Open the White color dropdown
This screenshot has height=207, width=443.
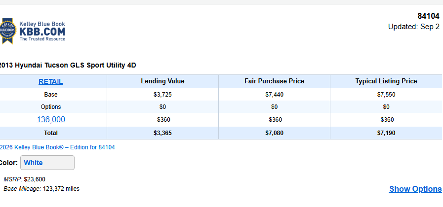(47, 163)
